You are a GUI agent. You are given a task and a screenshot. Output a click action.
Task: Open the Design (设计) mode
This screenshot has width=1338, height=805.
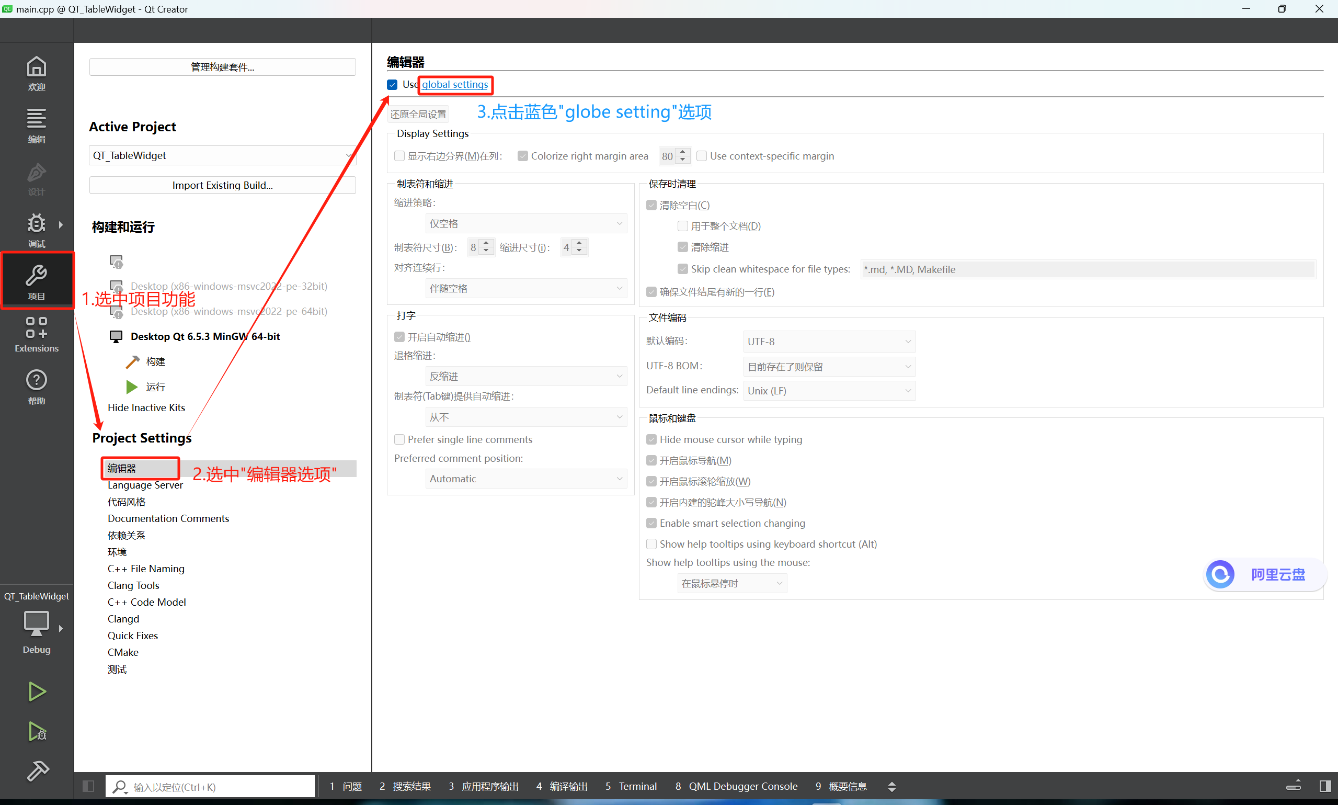pos(36,178)
